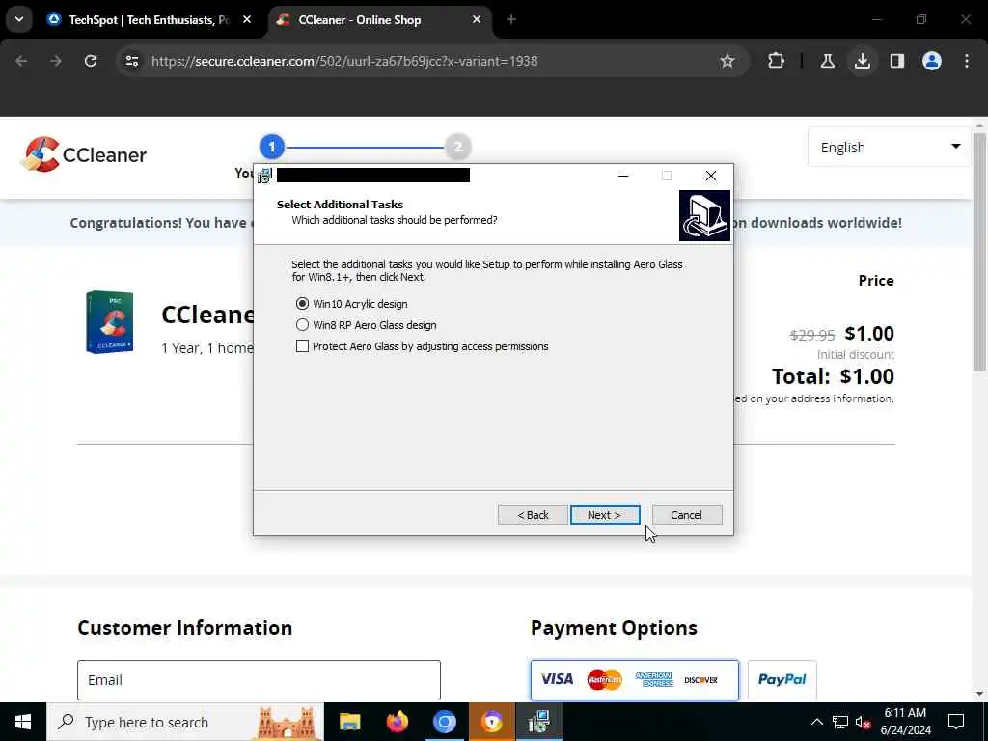Open the orange shield app in taskbar
This screenshot has width=988, height=741.
pyautogui.click(x=491, y=722)
